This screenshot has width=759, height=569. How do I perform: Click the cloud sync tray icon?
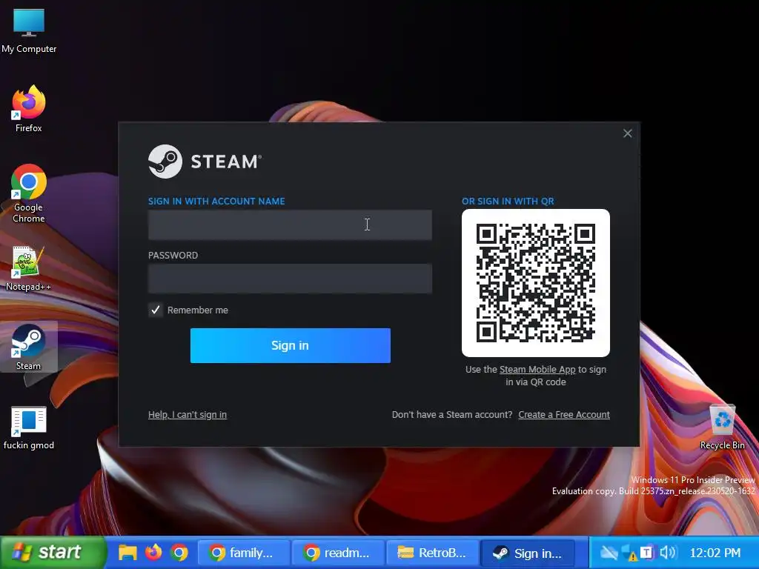[x=609, y=553]
